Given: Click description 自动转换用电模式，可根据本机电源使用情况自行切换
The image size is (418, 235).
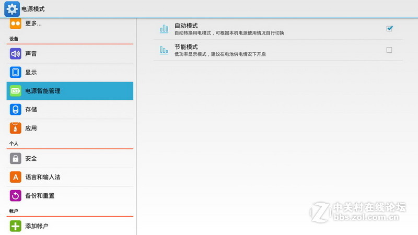Looking at the screenshot, I should [229, 33].
